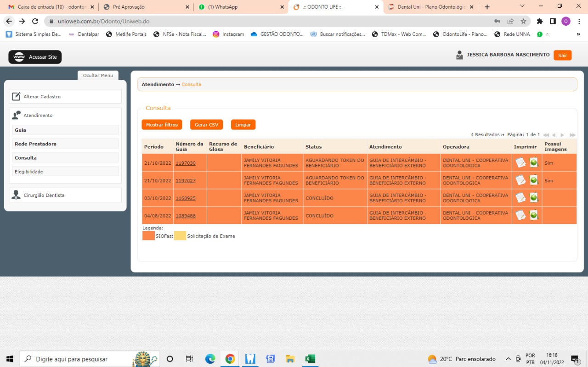
Task: Click the Gerar CSV button
Action: [x=206, y=125]
